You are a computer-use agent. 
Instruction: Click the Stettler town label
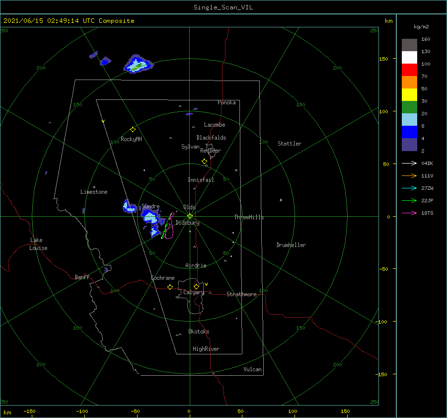coord(290,144)
